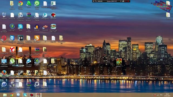Launch the Mobogenie desktop shortcut
The height and width of the screenshot is (97, 173).
point(45,15)
